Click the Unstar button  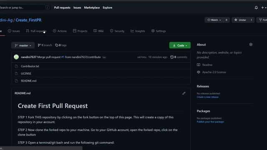click(x=240, y=20)
